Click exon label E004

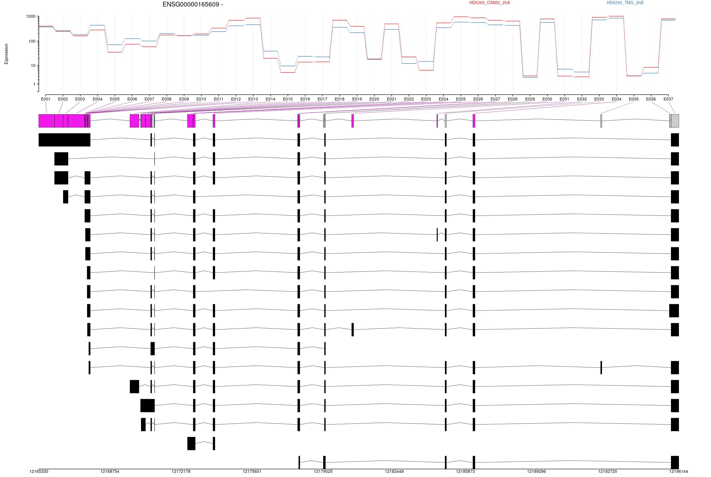[x=97, y=99]
